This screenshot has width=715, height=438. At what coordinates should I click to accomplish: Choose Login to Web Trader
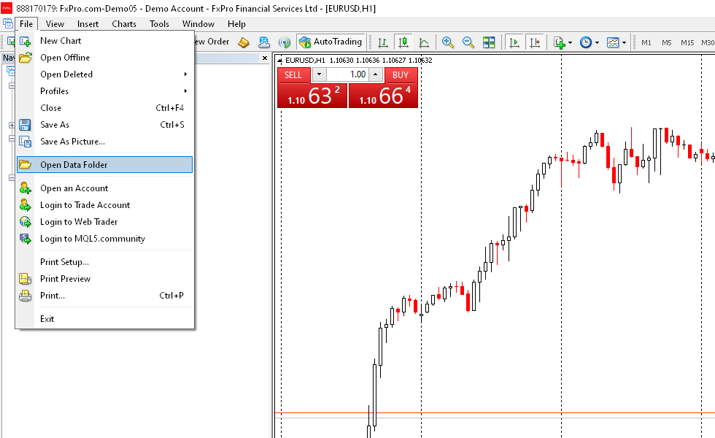(x=104, y=222)
